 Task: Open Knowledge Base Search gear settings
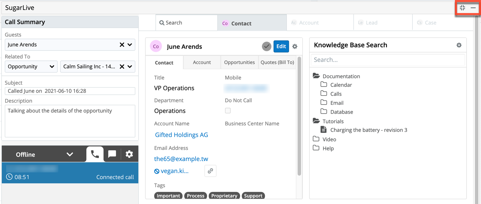[459, 45]
